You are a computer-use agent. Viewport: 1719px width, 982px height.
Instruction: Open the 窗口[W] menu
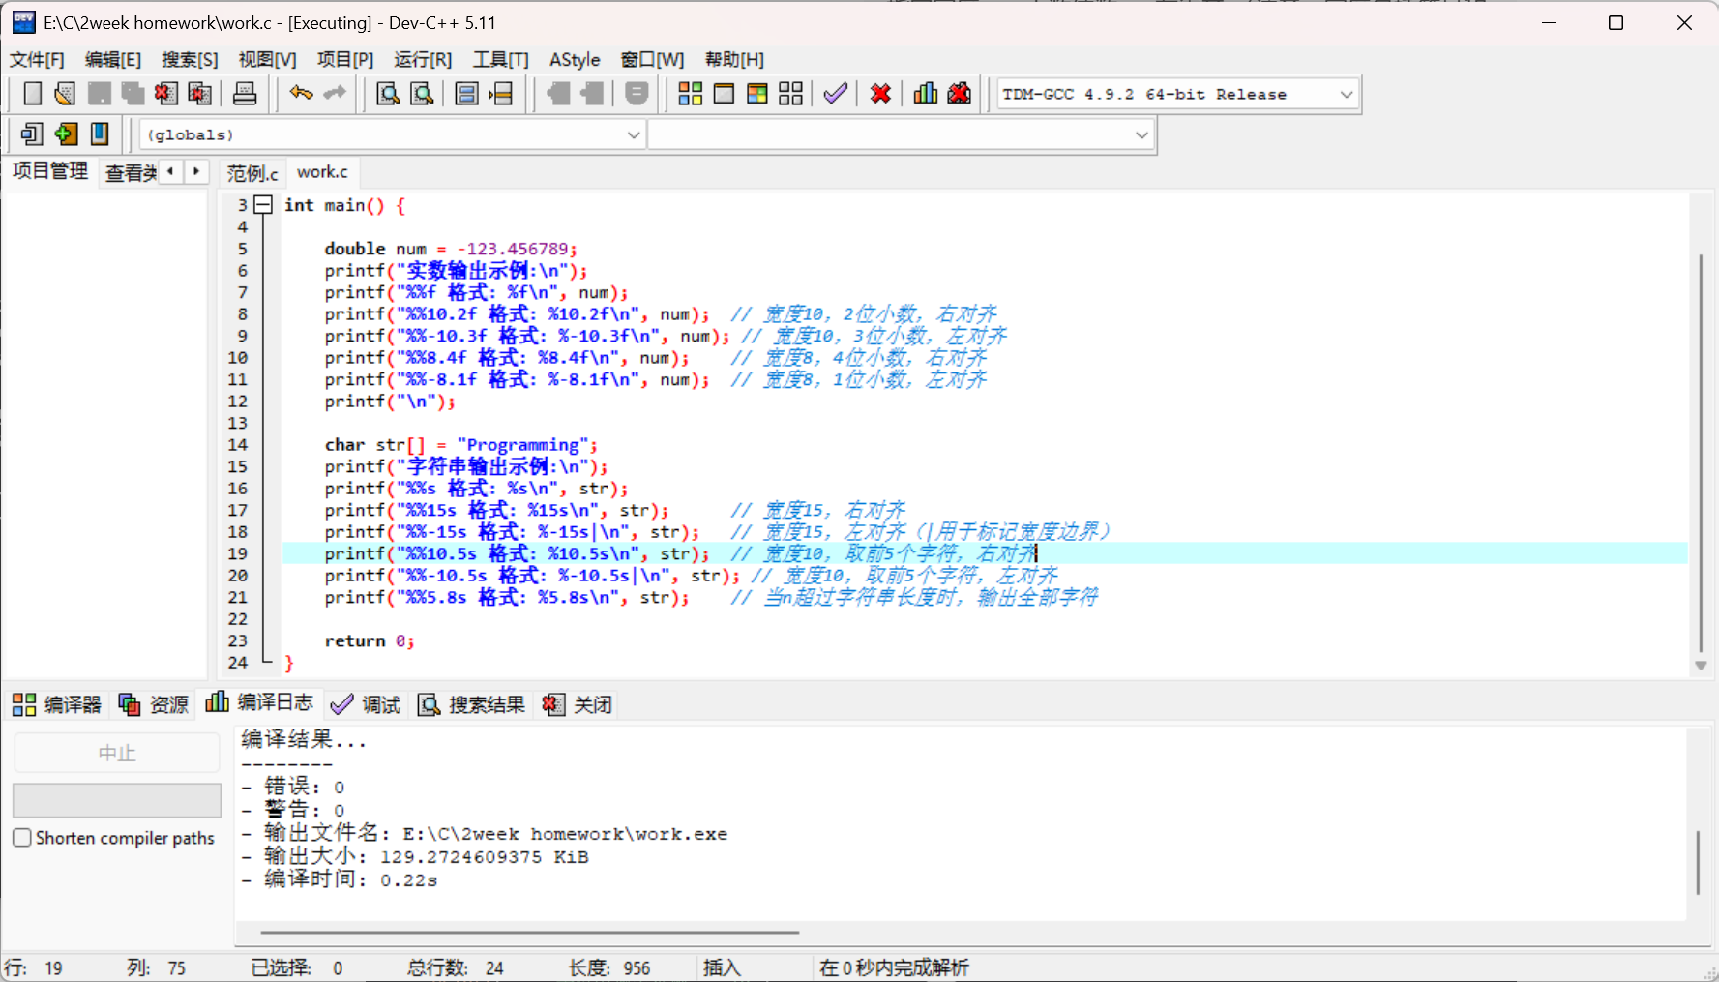pyautogui.click(x=653, y=60)
